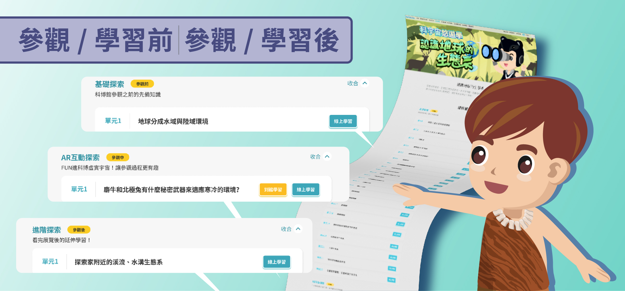Viewport: 625px width, 291px height.
Task: Click the yellow 參觀前 badge
Action: 142,84
